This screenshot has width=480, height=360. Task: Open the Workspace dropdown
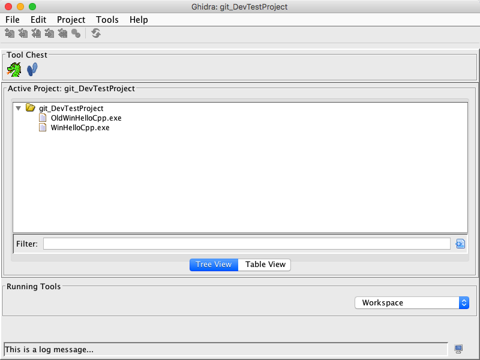(412, 303)
